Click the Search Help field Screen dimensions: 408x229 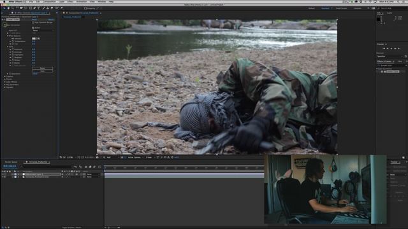393,8
